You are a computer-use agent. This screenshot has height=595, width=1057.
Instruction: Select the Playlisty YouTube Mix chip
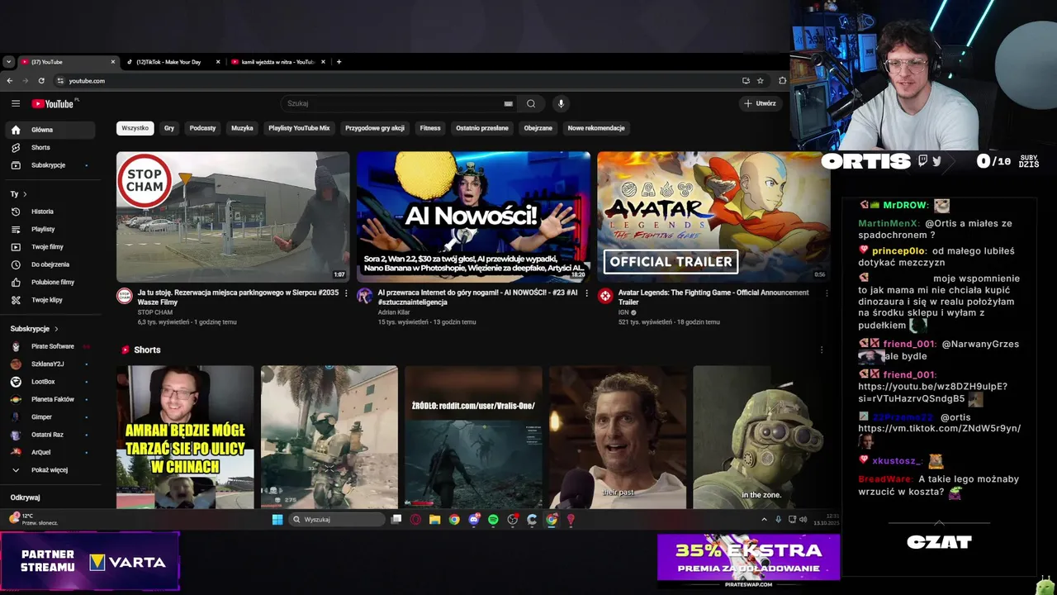tap(299, 128)
